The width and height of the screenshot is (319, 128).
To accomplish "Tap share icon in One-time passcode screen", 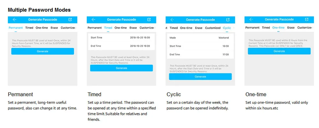I will point(307,20).
